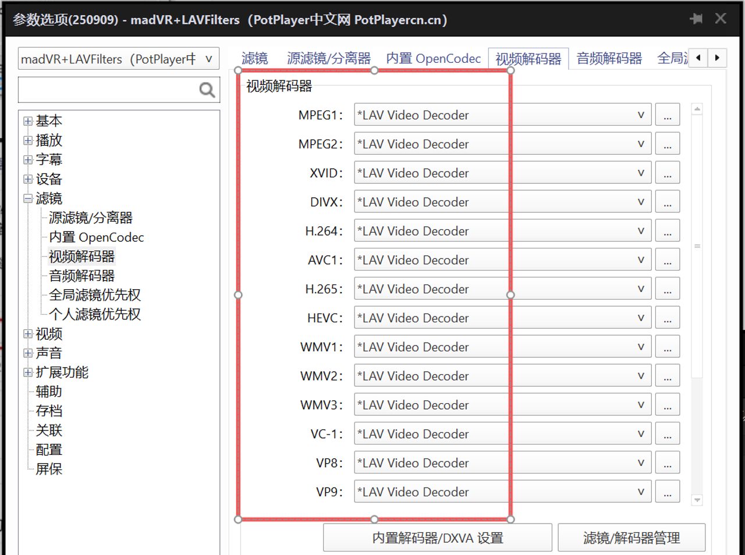Screen dimensions: 745x555
Task: Open the DIVX decoder settings ellipsis button
Action: [668, 202]
